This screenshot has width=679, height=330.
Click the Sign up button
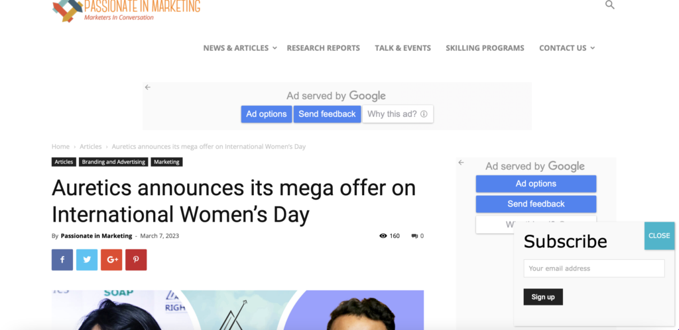coord(543,297)
